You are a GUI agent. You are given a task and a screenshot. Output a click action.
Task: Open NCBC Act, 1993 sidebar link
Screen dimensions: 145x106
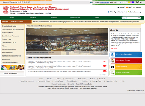(7, 33)
